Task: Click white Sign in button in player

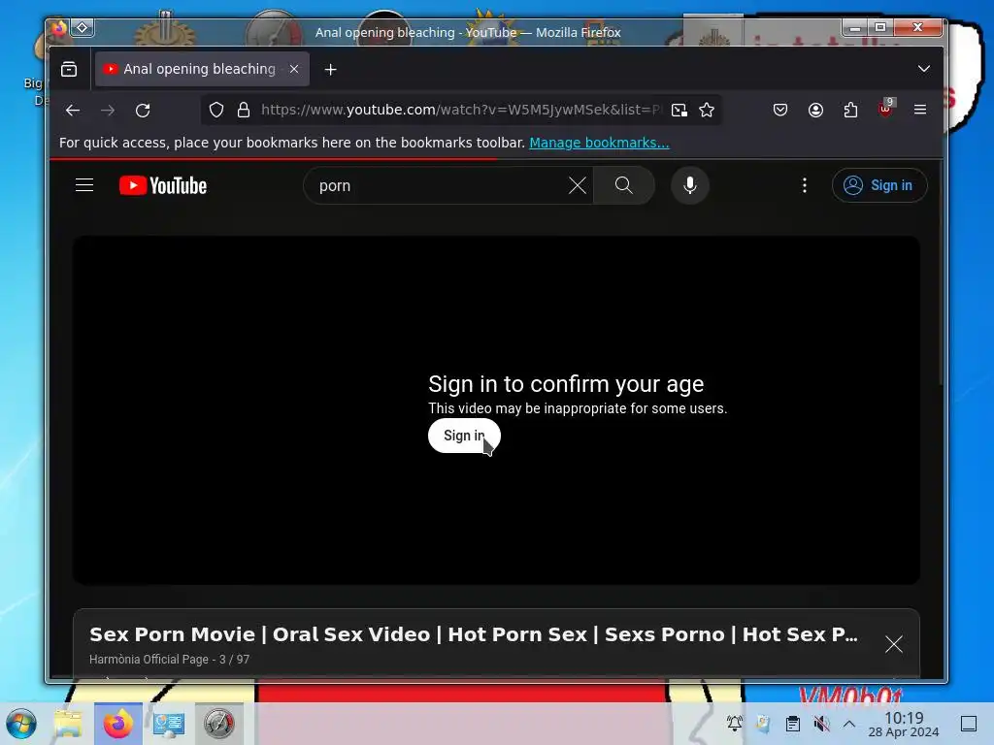Action: click(464, 436)
